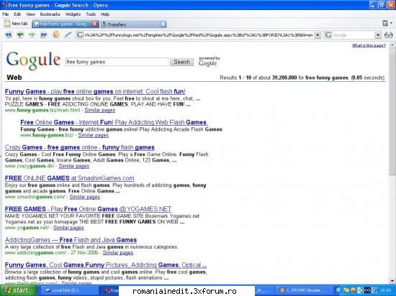The height and width of the screenshot is (296, 396).
Task: Open the closed tabs trash can
Action: pos(385,24)
